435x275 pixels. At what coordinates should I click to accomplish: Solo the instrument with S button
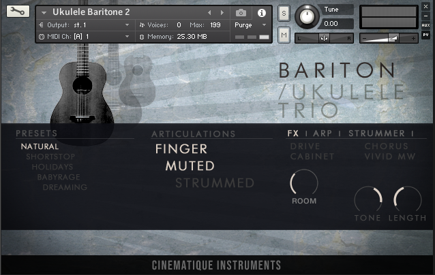click(284, 13)
